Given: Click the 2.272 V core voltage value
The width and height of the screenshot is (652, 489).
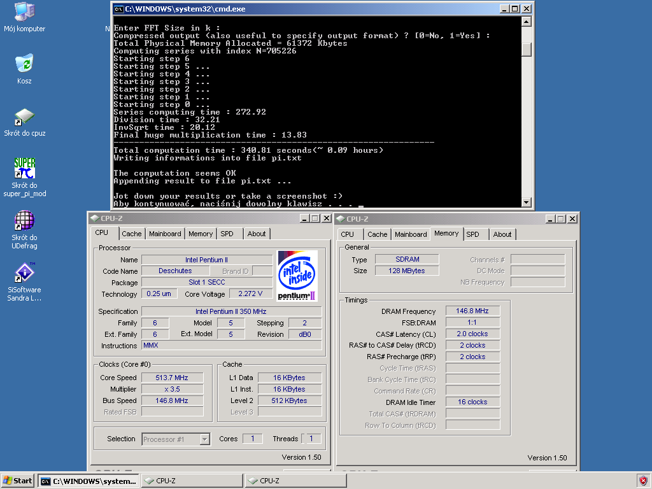Looking at the screenshot, I should click(250, 294).
